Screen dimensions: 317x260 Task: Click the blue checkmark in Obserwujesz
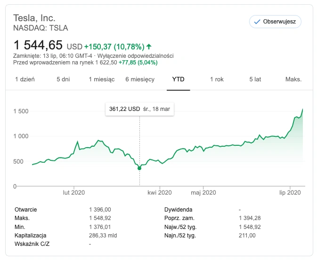click(257, 22)
